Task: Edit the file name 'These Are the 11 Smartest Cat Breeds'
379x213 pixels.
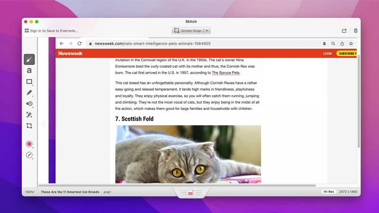Action: [70, 192]
